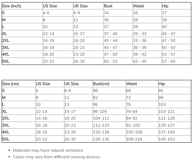Select the "Waist" header in inch table
The width and height of the screenshot is (193, 160).
pyautogui.click(x=139, y=6)
